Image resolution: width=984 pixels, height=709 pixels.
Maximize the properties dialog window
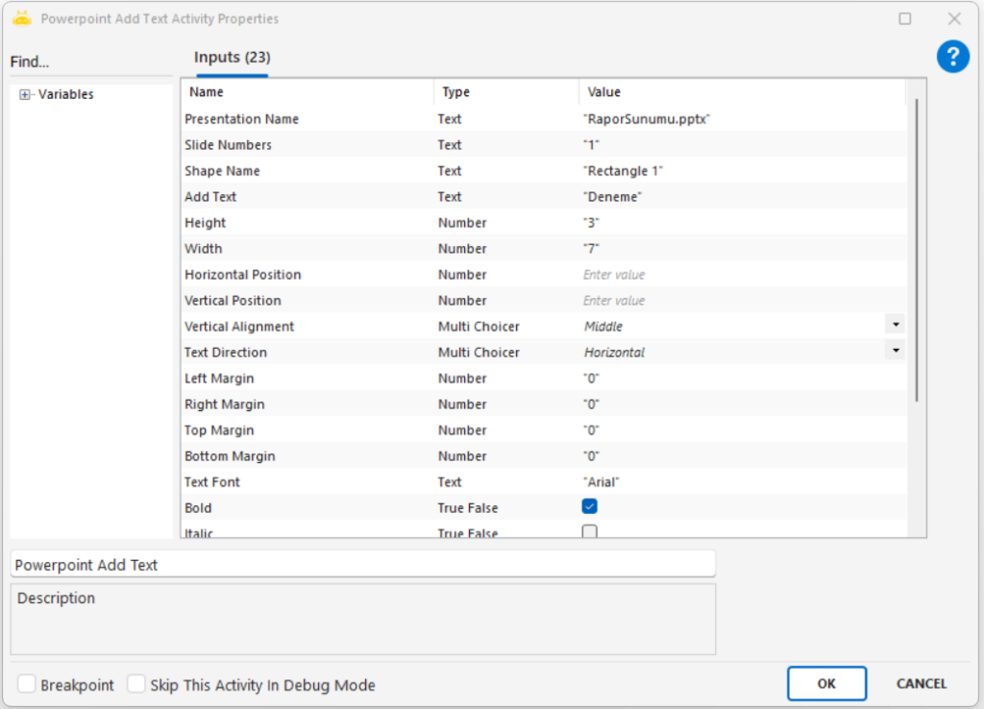pos(905,18)
